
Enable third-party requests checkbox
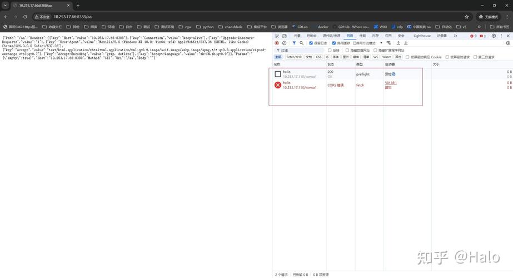pos(475,57)
